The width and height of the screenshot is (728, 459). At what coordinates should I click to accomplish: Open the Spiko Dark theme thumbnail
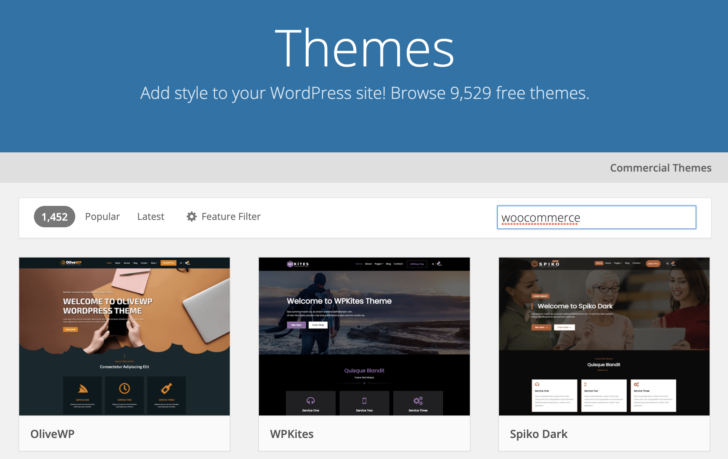[x=604, y=337]
